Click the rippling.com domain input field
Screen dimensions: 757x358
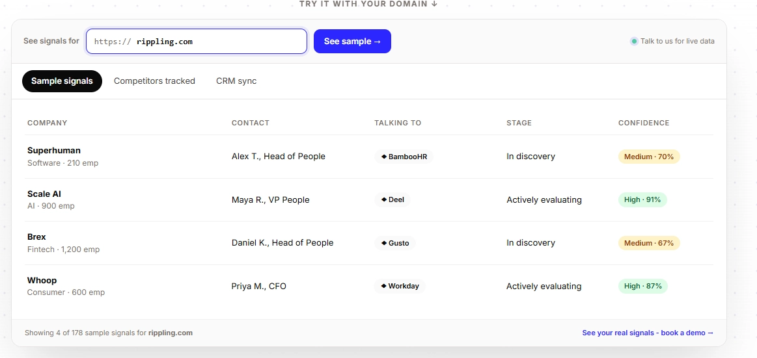click(196, 42)
